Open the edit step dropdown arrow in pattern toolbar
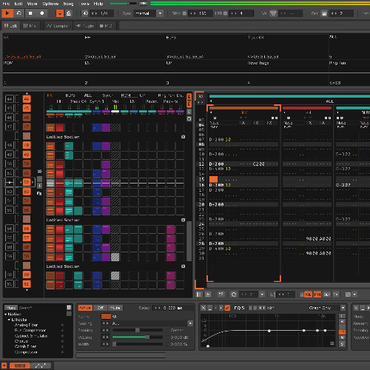The width and height of the screenshot is (370, 370). 262,295
